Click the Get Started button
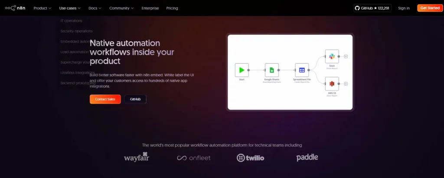 pyautogui.click(x=430, y=8)
